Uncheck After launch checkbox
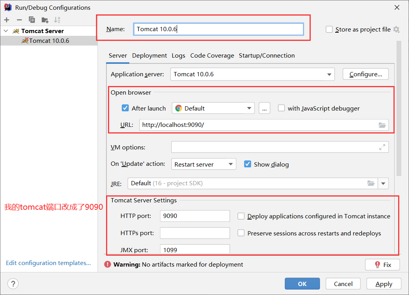 pyautogui.click(x=125, y=108)
